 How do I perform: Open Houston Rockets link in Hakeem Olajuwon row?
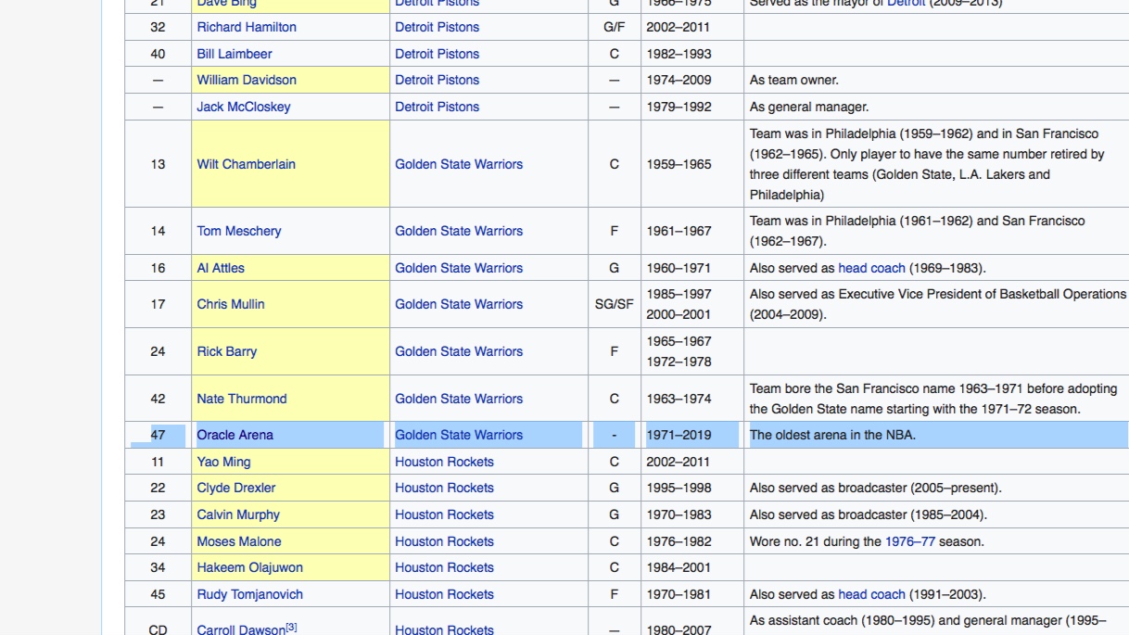point(444,567)
